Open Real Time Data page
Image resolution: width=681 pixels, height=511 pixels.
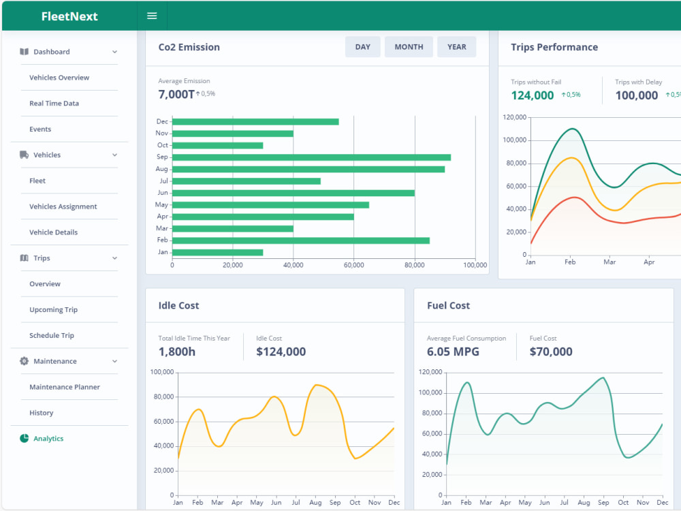[54, 104]
